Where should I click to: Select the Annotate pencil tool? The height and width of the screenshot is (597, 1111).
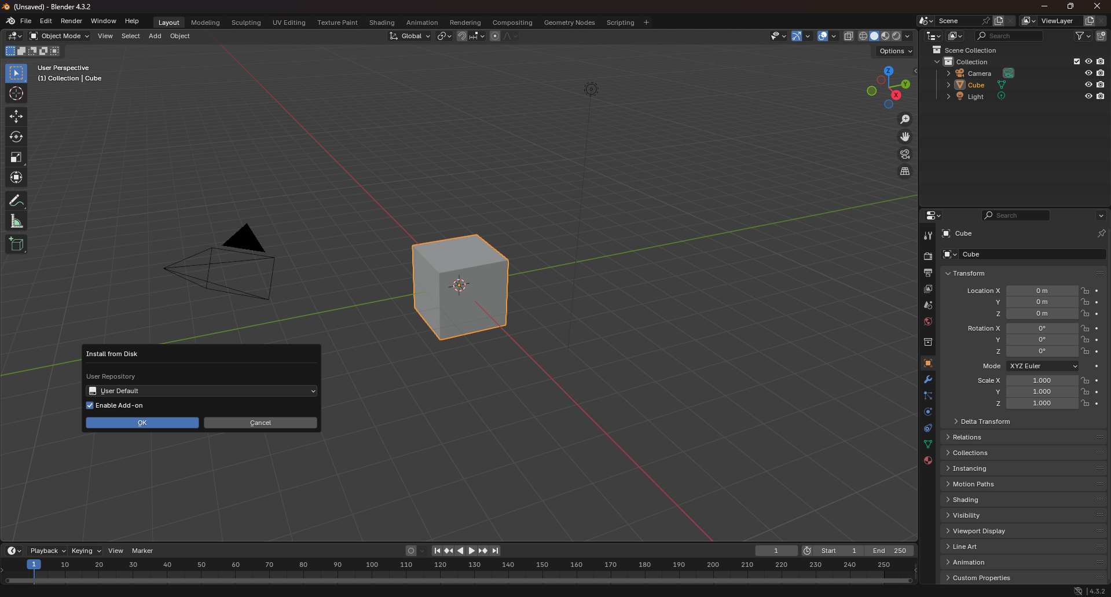pos(16,201)
